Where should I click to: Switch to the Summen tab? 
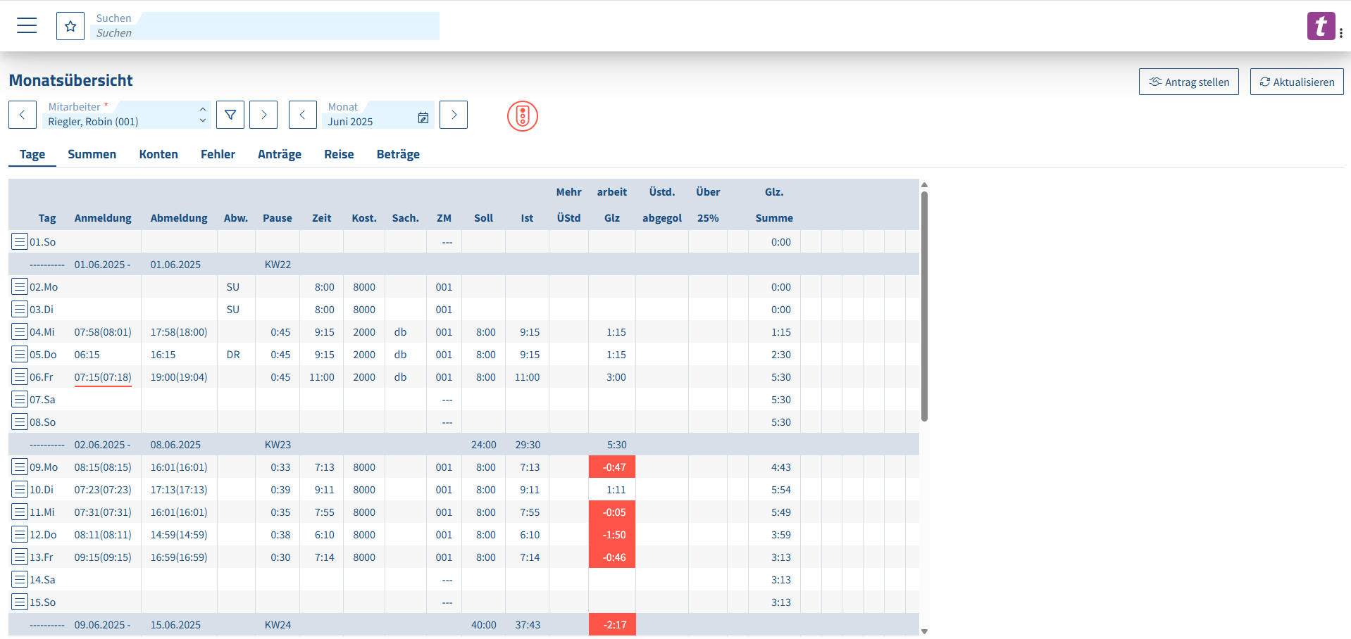[x=92, y=154]
